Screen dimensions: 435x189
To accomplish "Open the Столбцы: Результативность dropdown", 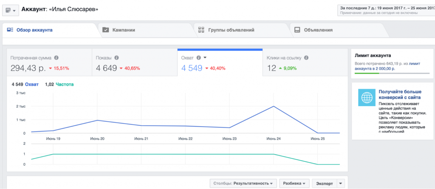I will click(243, 183).
